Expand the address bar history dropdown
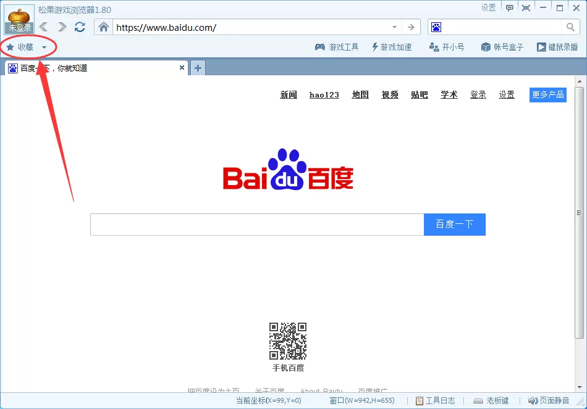 pos(395,27)
